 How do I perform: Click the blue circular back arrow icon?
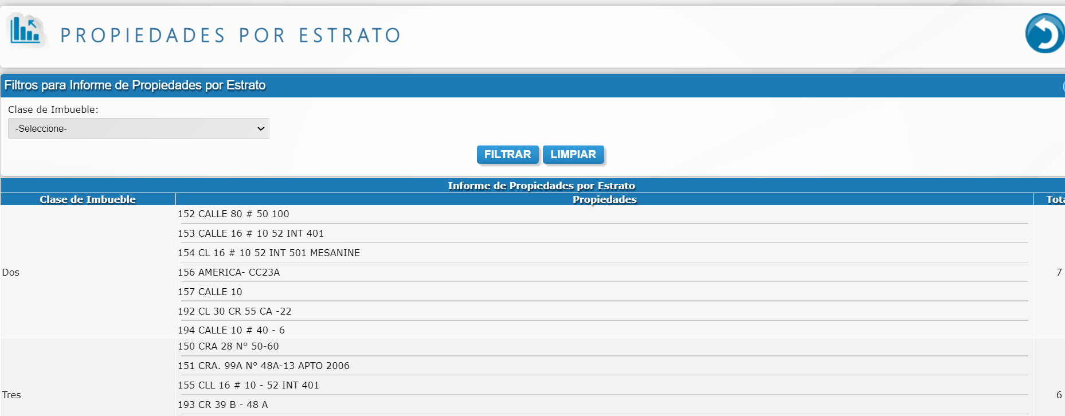(x=1045, y=34)
